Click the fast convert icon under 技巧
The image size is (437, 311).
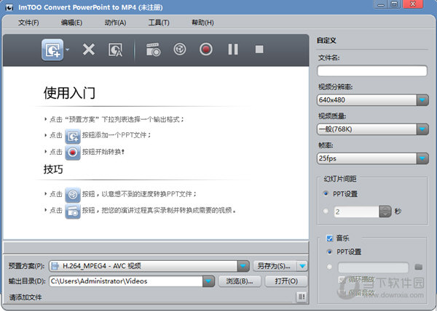(x=73, y=195)
